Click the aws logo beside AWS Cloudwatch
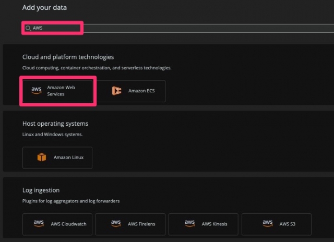 [39, 223]
